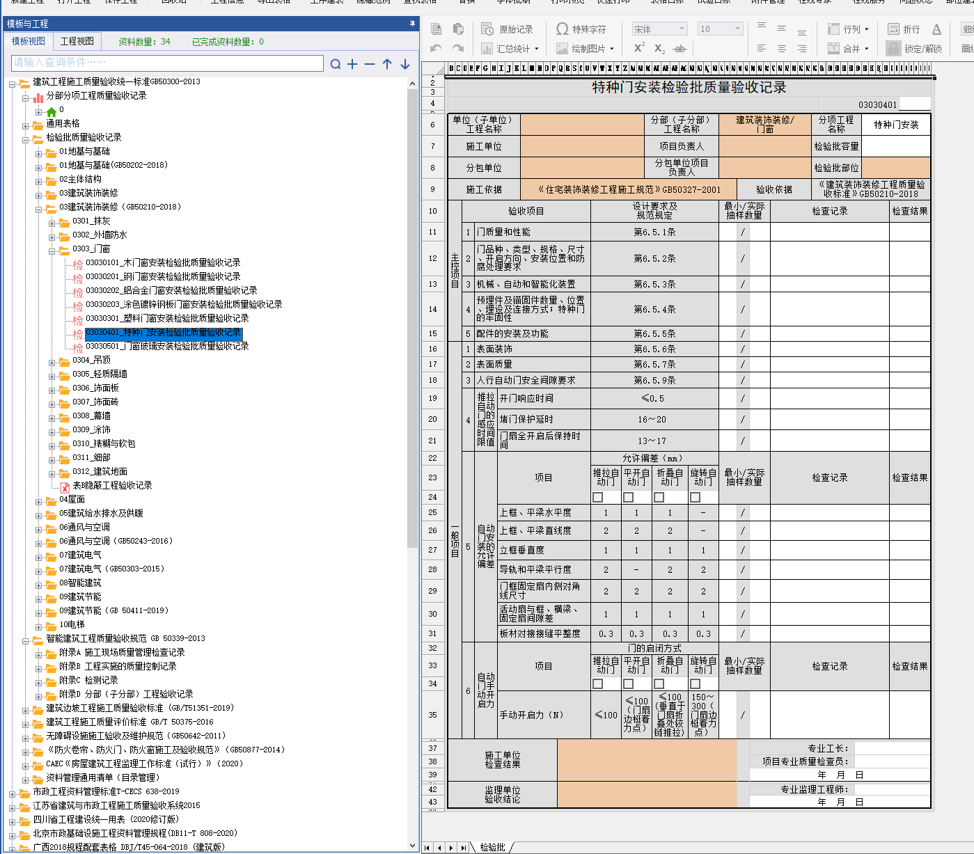Select 通用表格 tree node
The width and height of the screenshot is (974, 854).
(x=63, y=123)
